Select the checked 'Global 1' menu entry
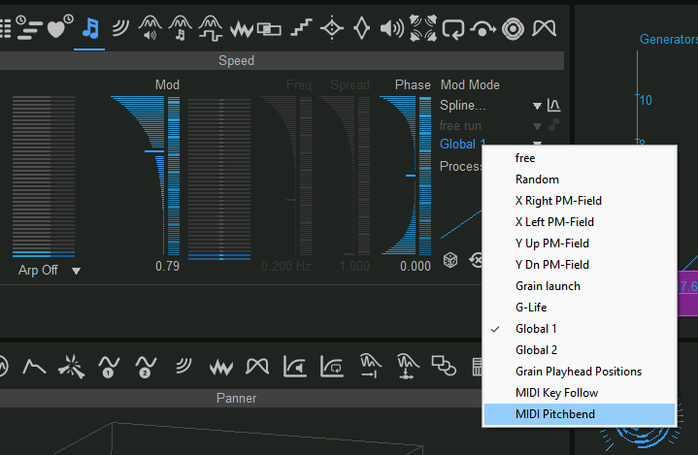The image size is (698, 455). pyautogui.click(x=580, y=329)
